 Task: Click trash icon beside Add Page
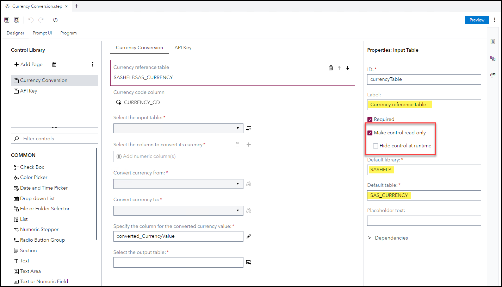(54, 64)
